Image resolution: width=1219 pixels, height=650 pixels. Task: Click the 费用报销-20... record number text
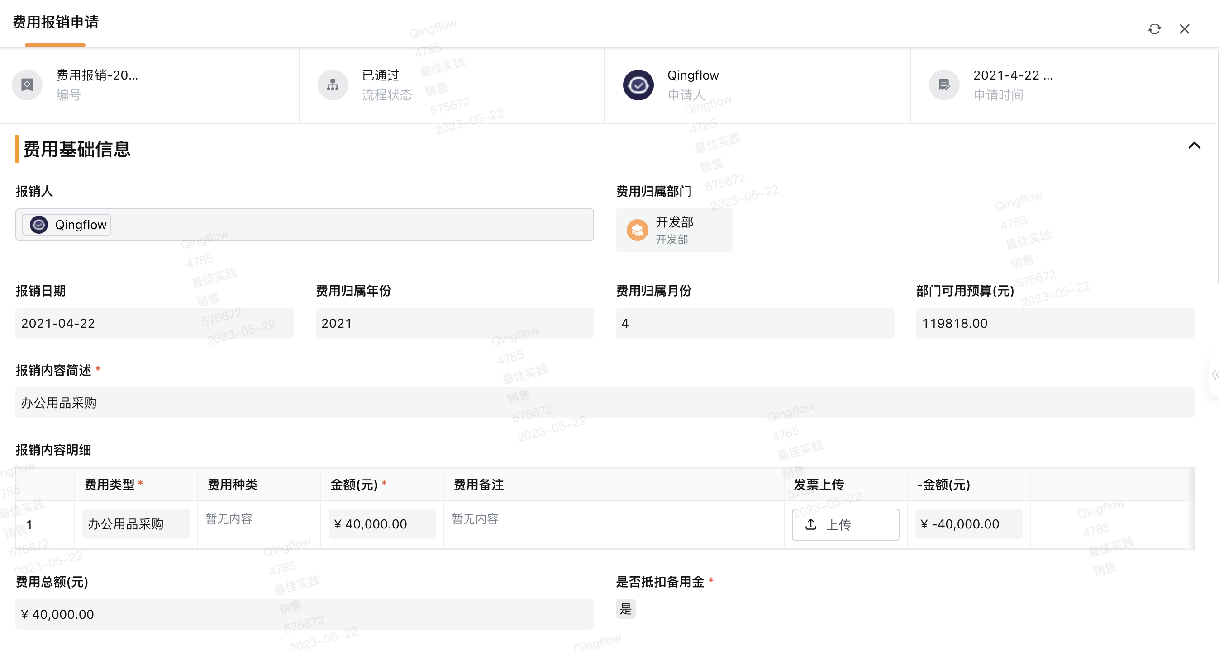(x=97, y=75)
